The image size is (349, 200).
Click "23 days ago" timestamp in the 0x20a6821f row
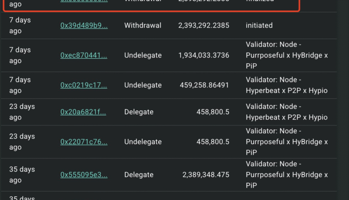(x=22, y=112)
